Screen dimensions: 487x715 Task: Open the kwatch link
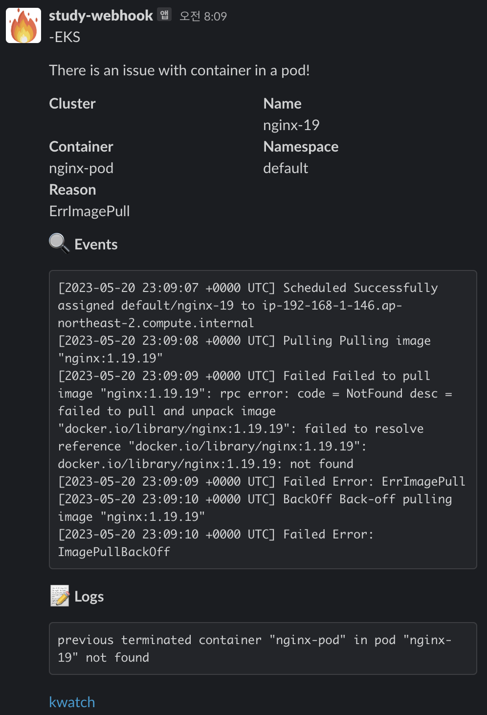(72, 702)
